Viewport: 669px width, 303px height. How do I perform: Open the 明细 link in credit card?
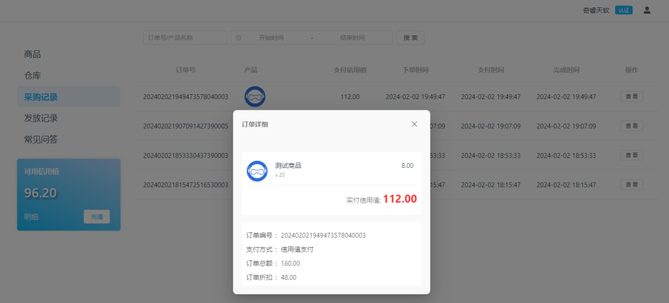pos(31,217)
